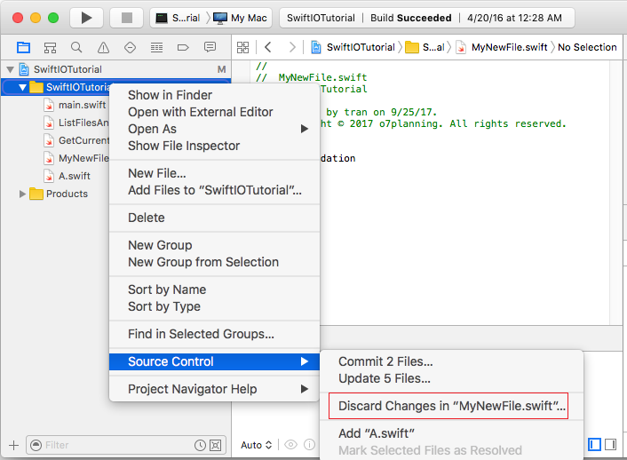
Task: Choose the My Mac destination
Action: (240, 18)
